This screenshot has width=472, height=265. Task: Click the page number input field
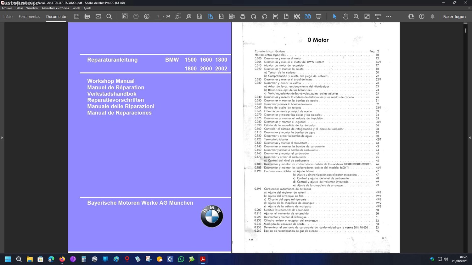tap(158, 16)
